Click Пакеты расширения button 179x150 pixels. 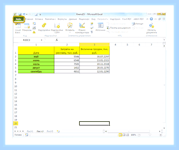click(x=118, y=28)
